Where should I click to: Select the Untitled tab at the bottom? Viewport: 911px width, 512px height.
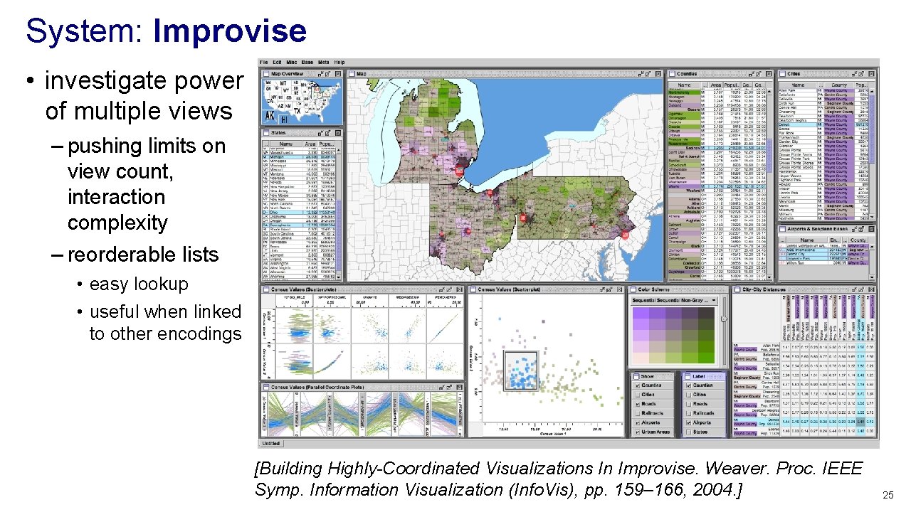pos(271,443)
